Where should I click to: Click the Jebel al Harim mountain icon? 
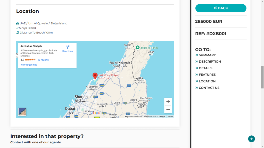coord(138,48)
